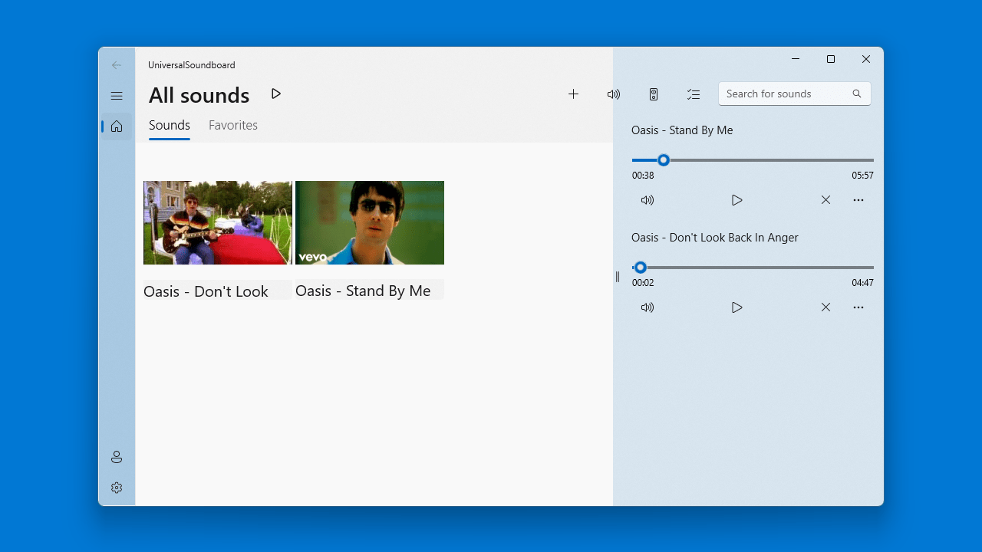This screenshot has height=552, width=982.
Task: Adjust volume for Don't Look Back In Anger
Action: 648,307
